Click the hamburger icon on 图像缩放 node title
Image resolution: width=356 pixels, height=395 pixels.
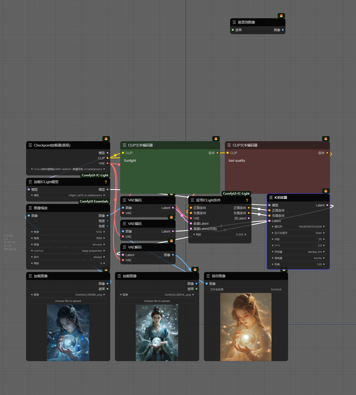point(30,208)
